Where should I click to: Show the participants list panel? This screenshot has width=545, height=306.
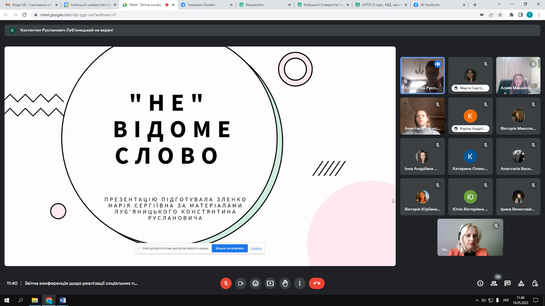click(494, 283)
